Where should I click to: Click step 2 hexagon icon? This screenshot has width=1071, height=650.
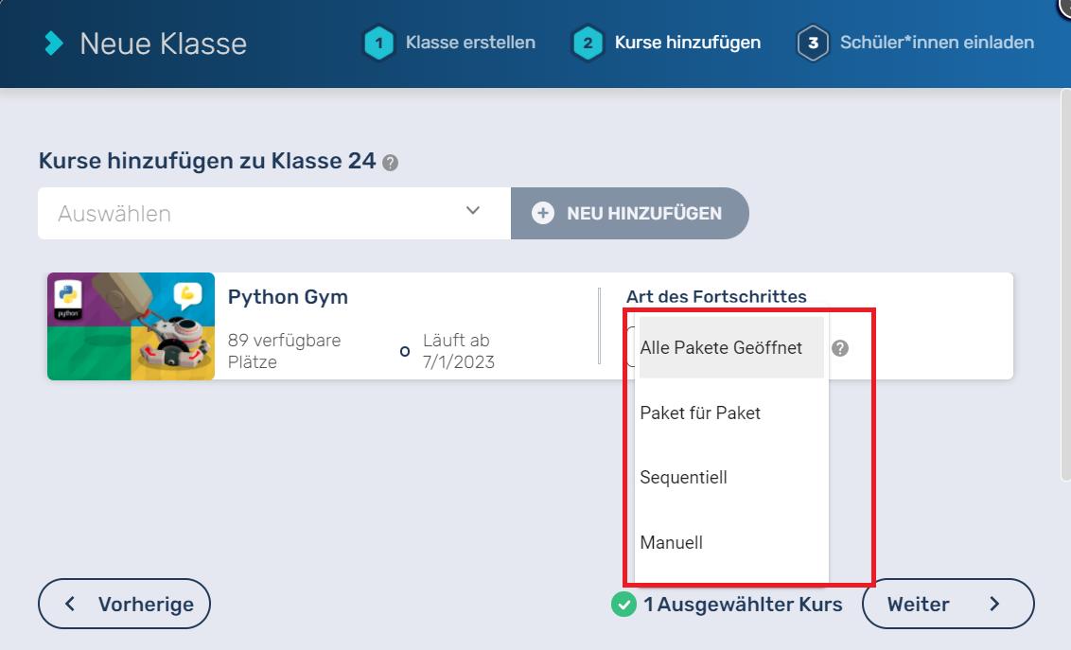coord(588,44)
